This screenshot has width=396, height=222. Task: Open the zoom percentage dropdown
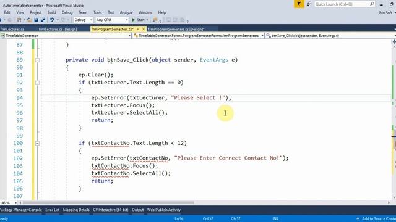[15, 203]
